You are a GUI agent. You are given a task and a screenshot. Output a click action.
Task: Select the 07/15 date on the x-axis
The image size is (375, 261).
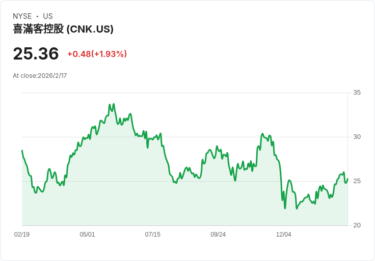click(x=152, y=235)
